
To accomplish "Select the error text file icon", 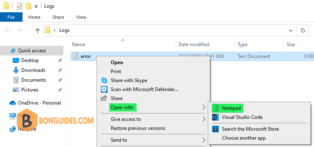I will coord(76,56).
